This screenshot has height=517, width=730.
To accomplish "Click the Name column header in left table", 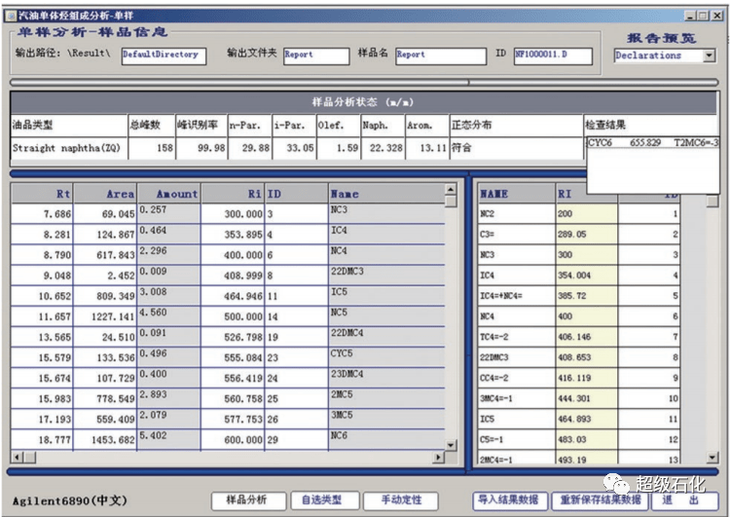I will (386, 194).
